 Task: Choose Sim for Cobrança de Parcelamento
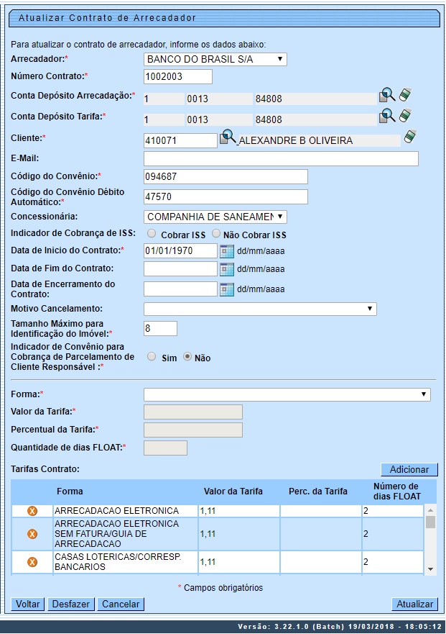[152, 357]
